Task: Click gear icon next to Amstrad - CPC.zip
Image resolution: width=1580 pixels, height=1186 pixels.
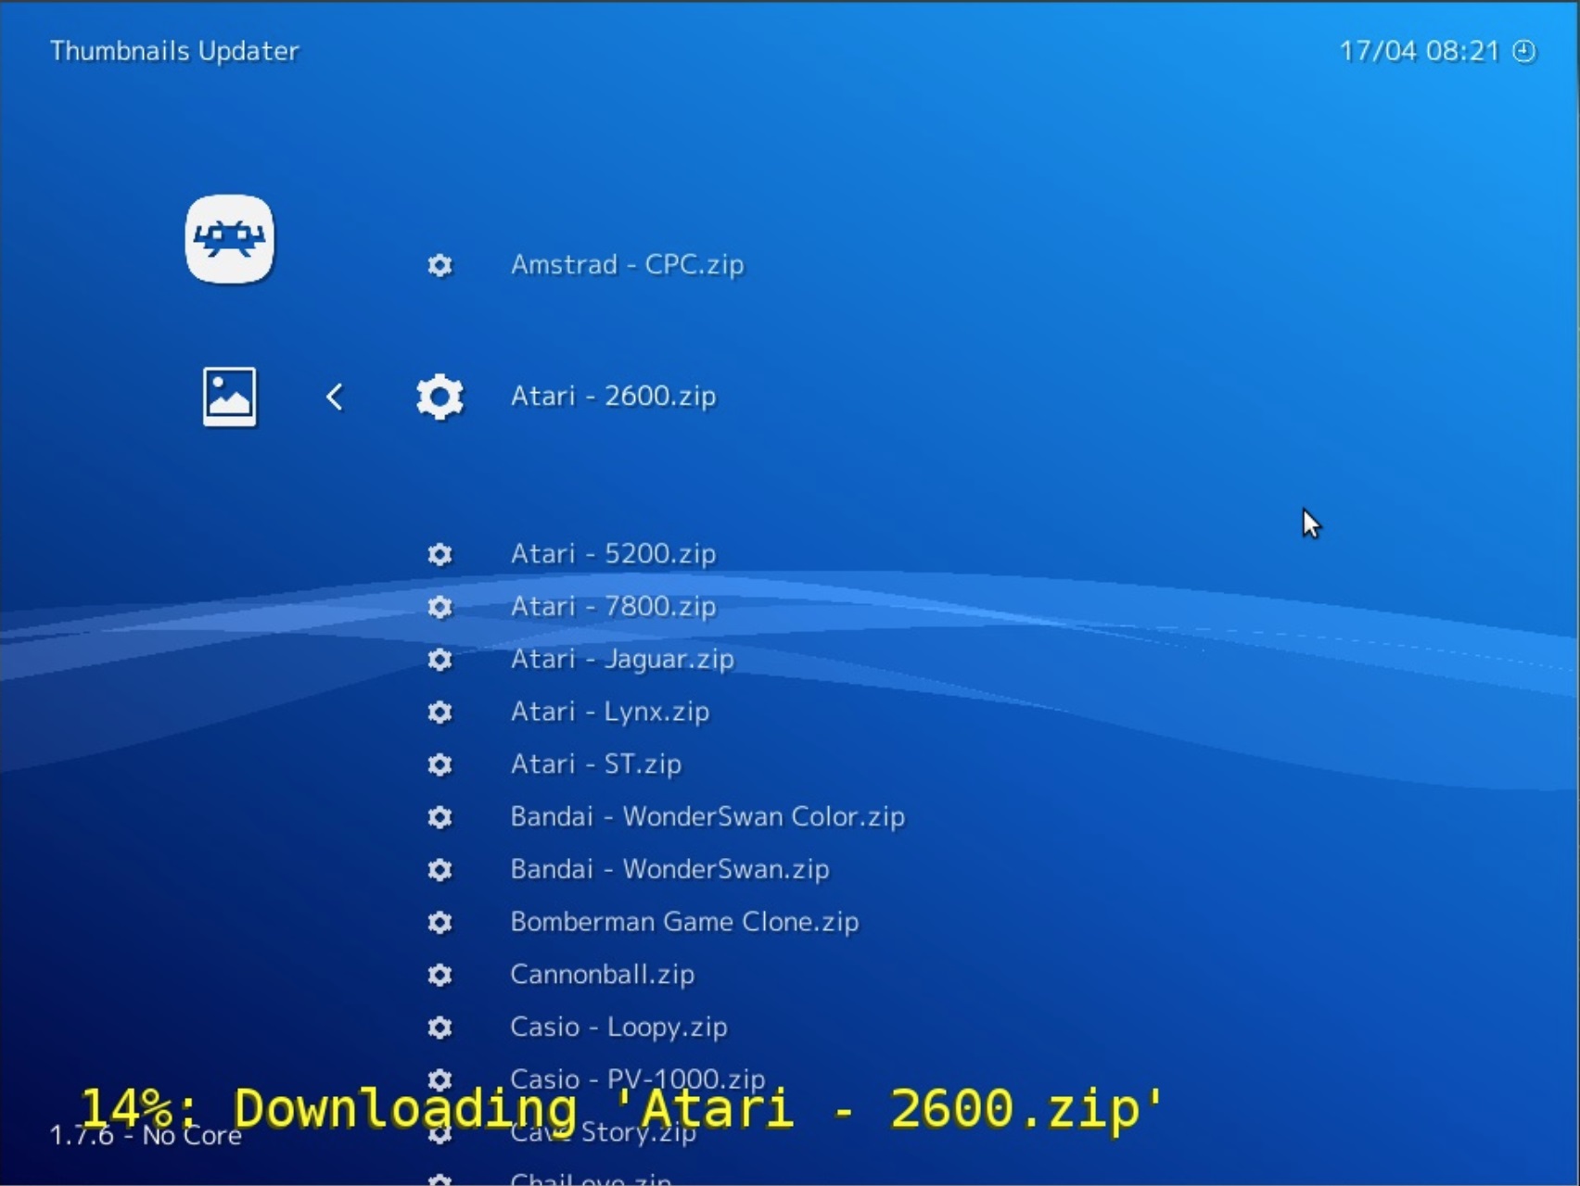Action: 440,266
